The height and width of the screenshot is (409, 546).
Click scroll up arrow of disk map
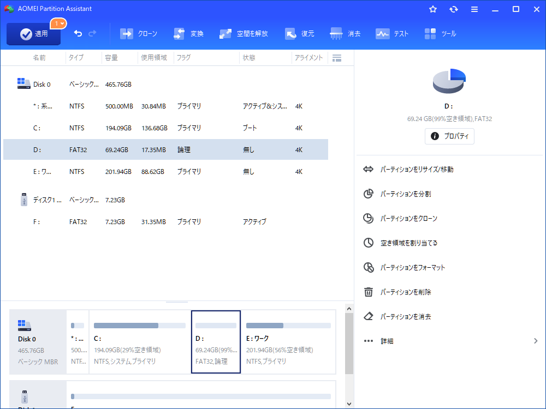click(x=349, y=309)
